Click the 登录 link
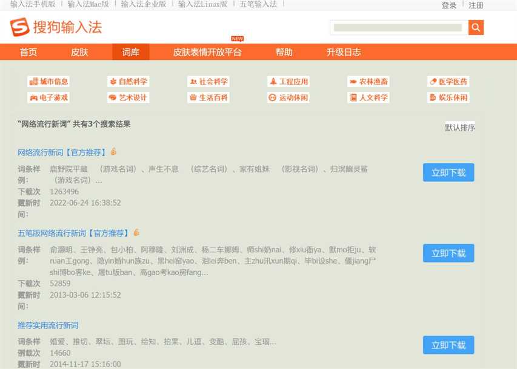Image resolution: width=517 pixels, height=369 pixels. pyautogui.click(x=449, y=5)
